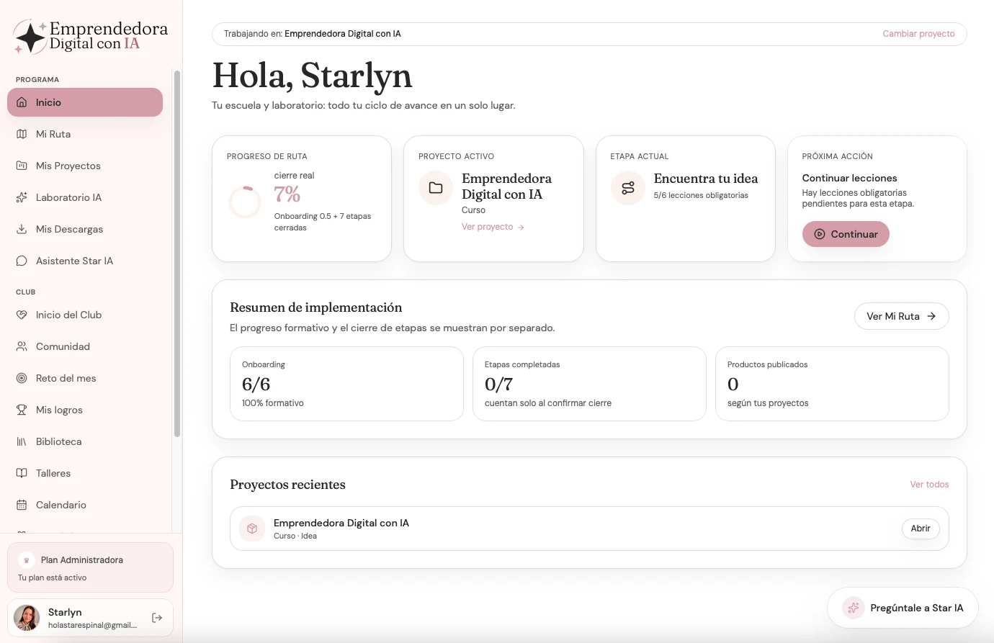Click the Biblioteca books icon
994x643 pixels.
pyautogui.click(x=22, y=441)
